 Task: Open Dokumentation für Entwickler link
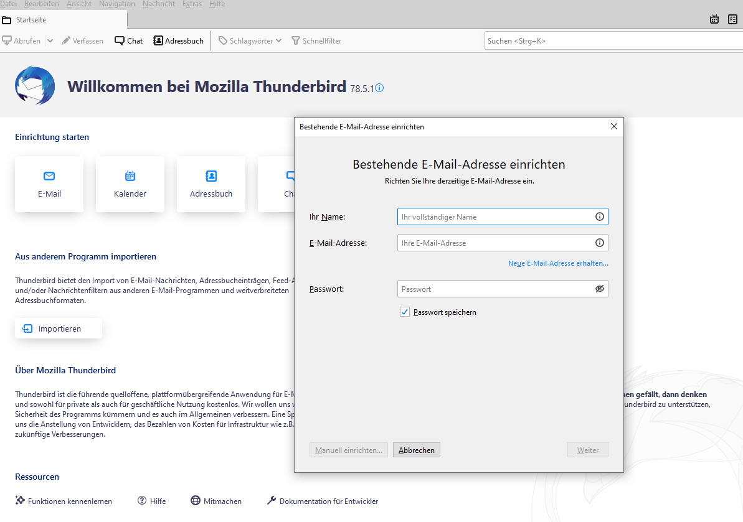tap(323, 501)
